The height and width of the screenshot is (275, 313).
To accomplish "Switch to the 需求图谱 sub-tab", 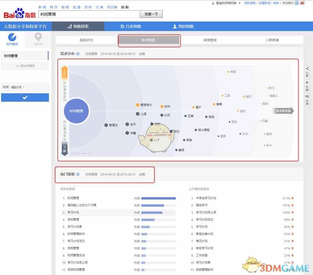I will click(148, 40).
